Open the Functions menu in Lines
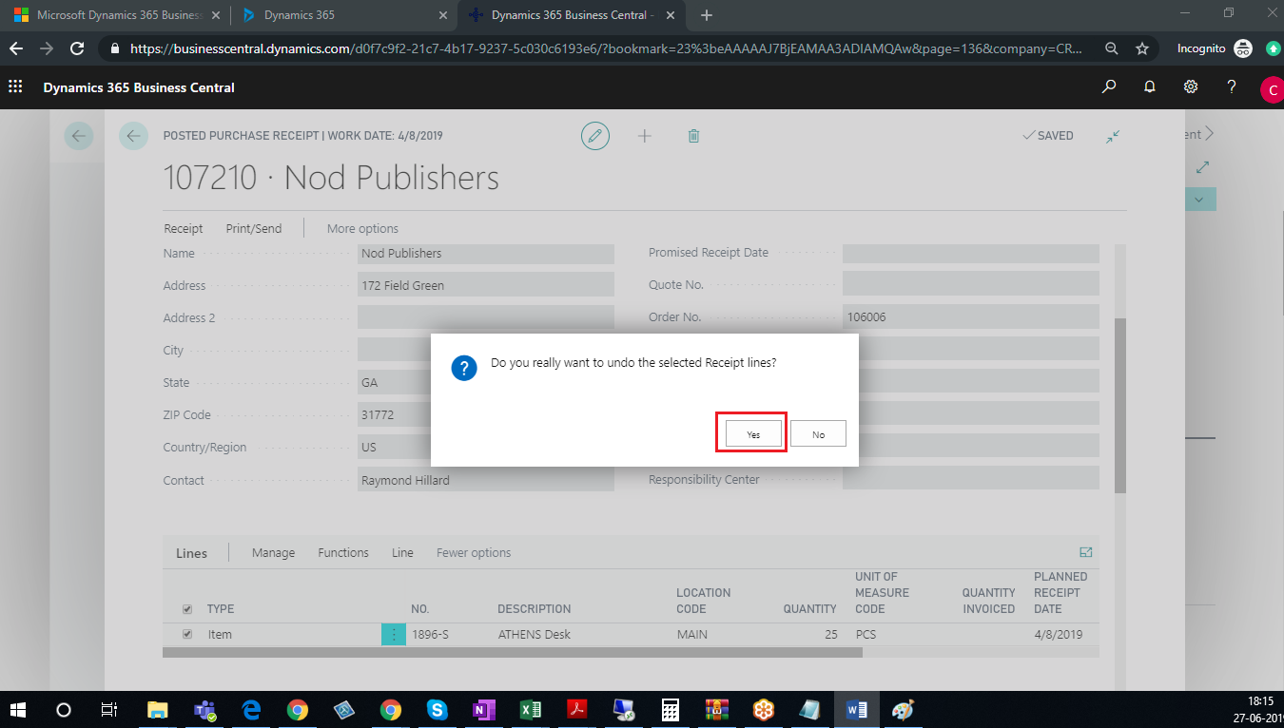Image resolution: width=1284 pixels, height=728 pixels. click(343, 552)
